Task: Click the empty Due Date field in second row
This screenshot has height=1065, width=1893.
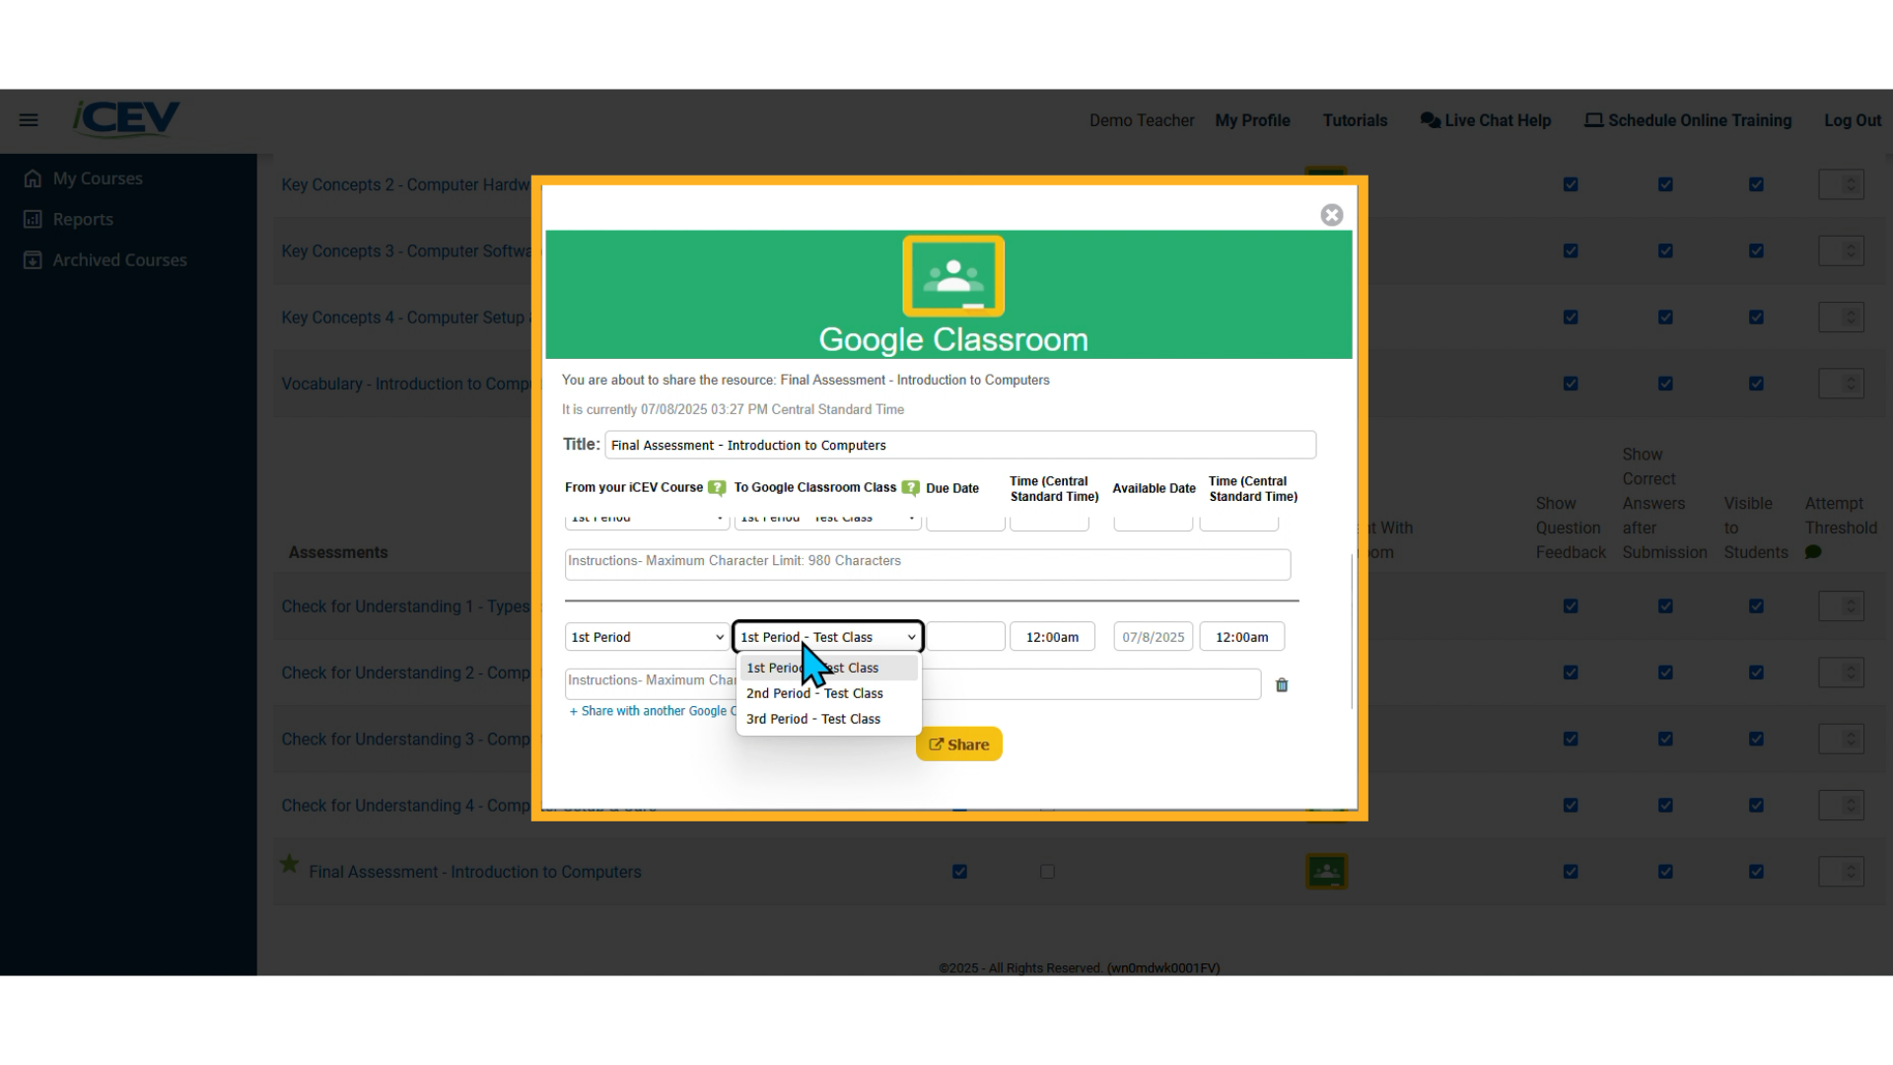Action: [965, 637]
